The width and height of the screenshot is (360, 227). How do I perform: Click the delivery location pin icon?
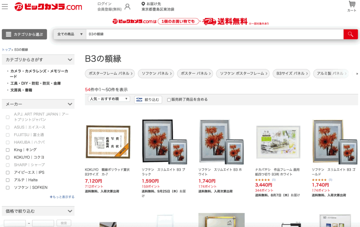[x=143, y=4]
